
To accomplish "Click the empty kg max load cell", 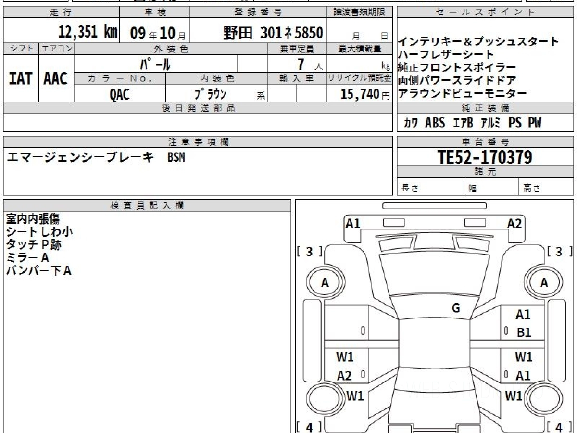I will (360, 64).
